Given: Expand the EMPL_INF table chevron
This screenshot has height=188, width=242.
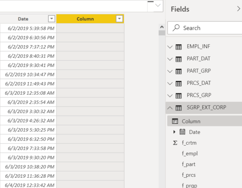Looking at the screenshot, I should coord(170,47).
